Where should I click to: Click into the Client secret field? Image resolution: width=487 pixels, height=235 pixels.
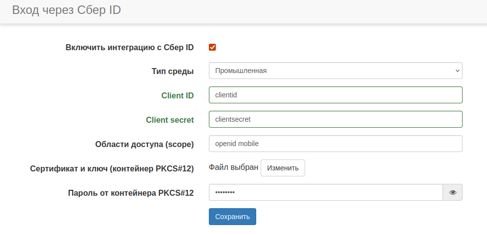pos(335,119)
